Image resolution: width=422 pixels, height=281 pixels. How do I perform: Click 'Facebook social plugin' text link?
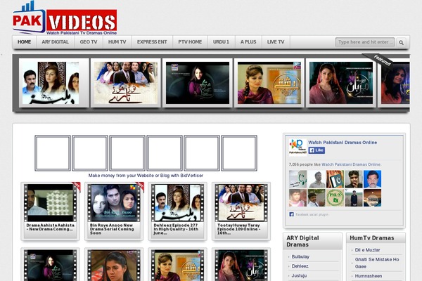(x=312, y=214)
